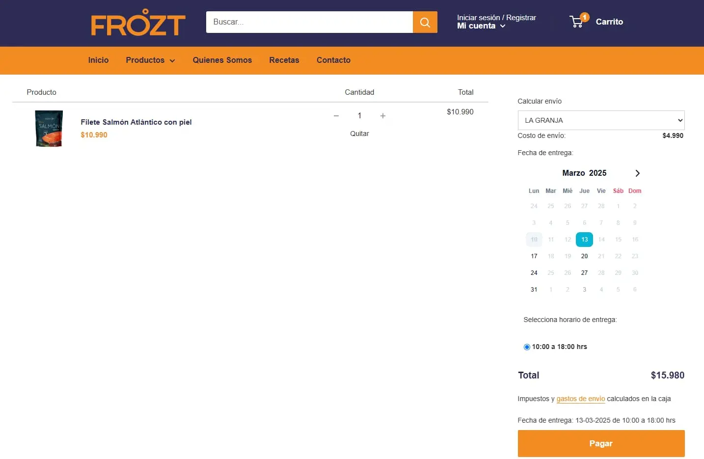
Task: Click the cart item count badge
Action: click(584, 16)
